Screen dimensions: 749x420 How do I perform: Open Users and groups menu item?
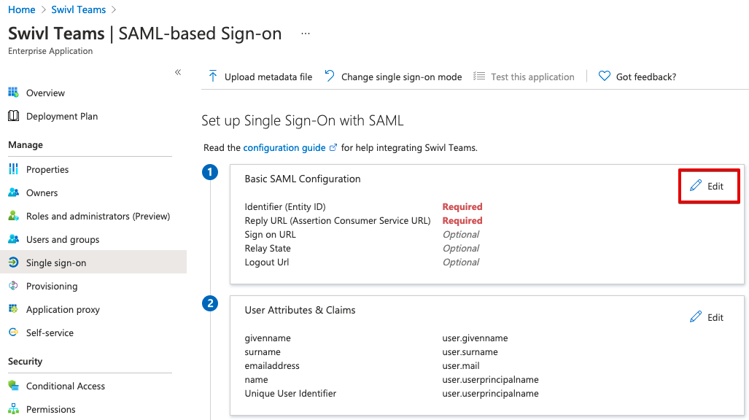pos(63,239)
